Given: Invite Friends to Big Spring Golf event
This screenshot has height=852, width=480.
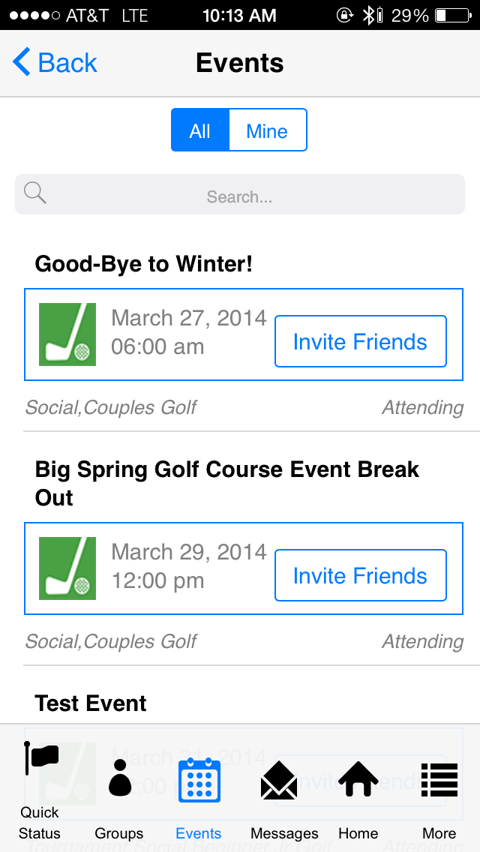Looking at the screenshot, I should tap(361, 576).
